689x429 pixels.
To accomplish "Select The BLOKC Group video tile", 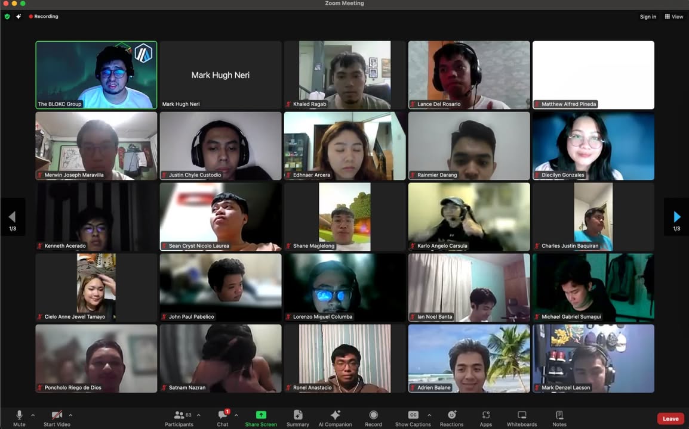I will pos(96,75).
